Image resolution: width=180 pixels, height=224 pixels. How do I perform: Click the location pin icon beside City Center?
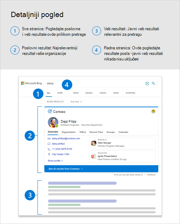click(x=49, y=155)
